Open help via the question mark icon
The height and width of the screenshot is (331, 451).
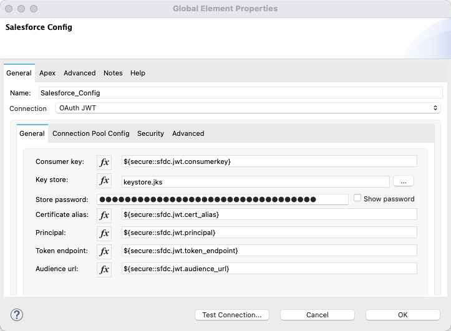coord(17,315)
